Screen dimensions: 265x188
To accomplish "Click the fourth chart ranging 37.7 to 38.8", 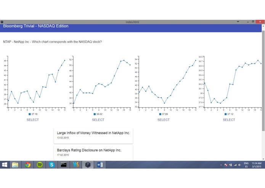I will click(x=230, y=83).
